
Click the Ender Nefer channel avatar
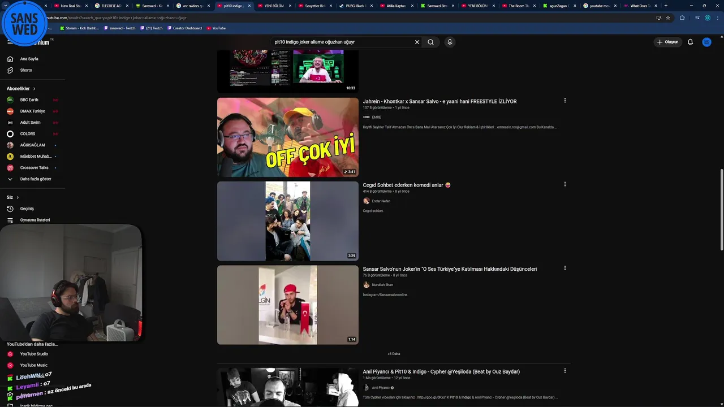point(366,201)
